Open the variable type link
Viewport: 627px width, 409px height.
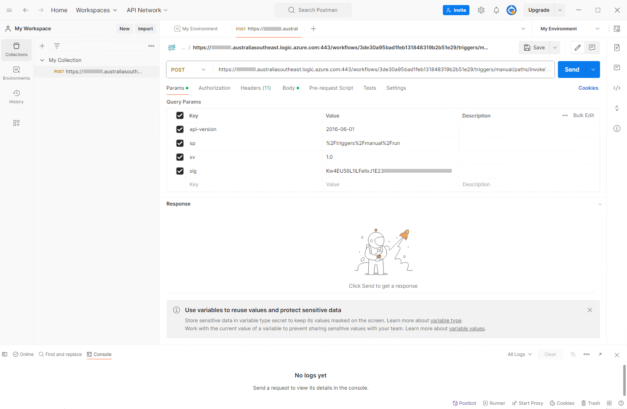click(446, 321)
